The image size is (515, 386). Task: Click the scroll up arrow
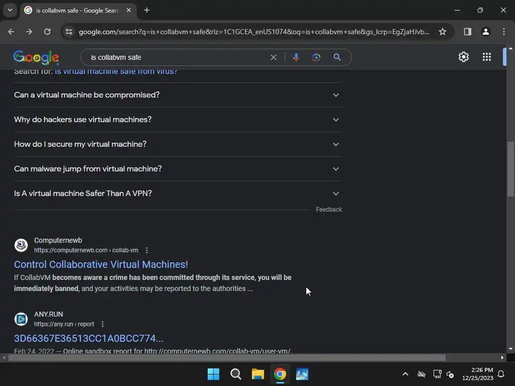(510, 48)
